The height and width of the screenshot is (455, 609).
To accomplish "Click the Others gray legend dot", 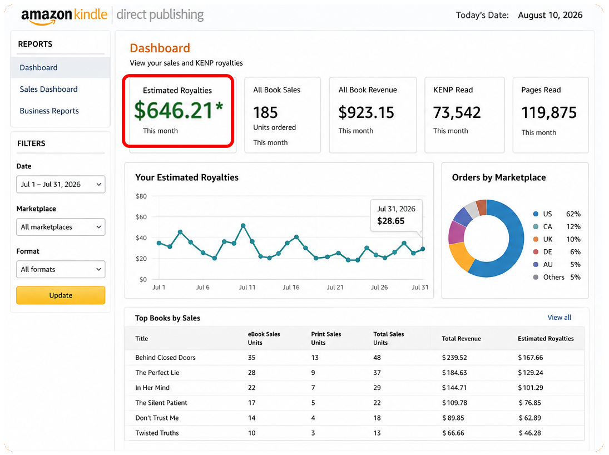I will click(536, 277).
